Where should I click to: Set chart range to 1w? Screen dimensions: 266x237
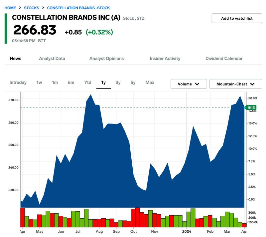pyautogui.click(x=39, y=83)
